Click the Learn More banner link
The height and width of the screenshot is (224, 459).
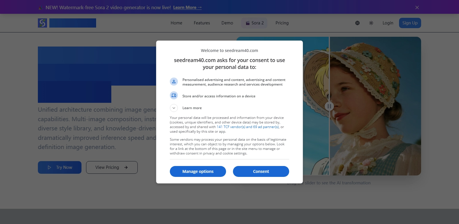pos(187,7)
